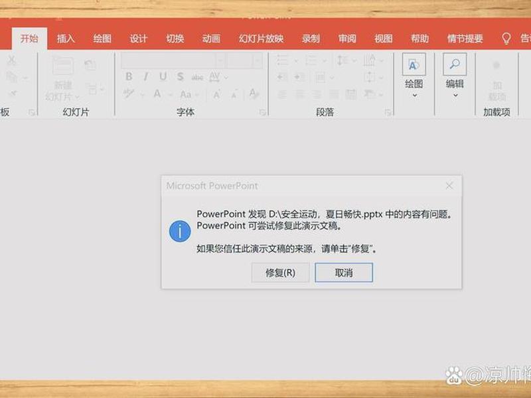Viewport: 531px width, 398px height.
Task: Open the 录制 tab
Action: (x=311, y=38)
